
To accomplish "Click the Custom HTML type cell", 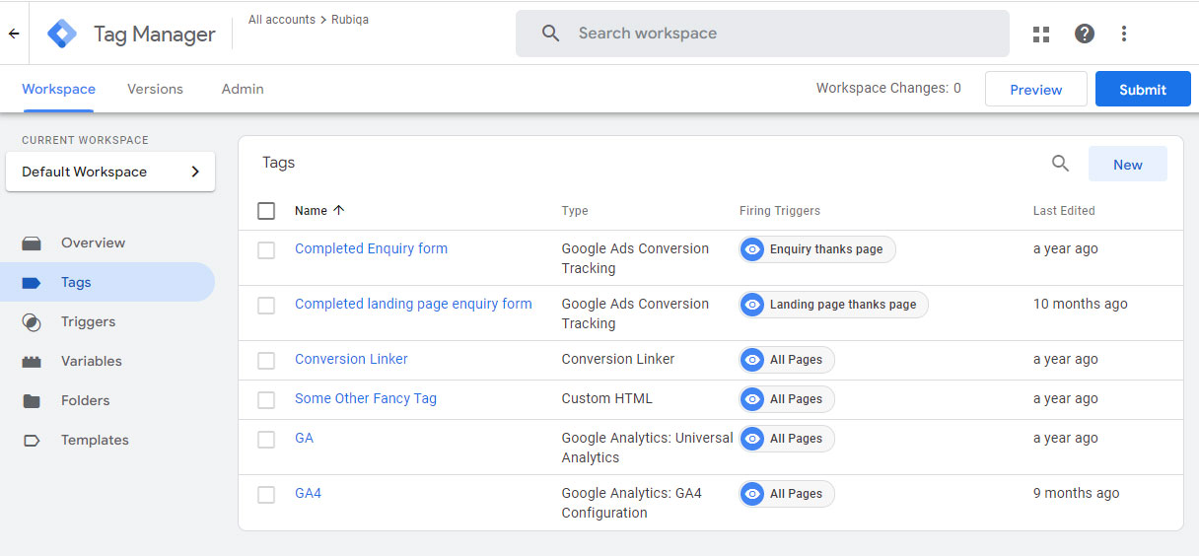I will [607, 398].
